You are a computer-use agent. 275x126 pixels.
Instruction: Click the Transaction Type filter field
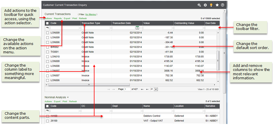(96, 28)
